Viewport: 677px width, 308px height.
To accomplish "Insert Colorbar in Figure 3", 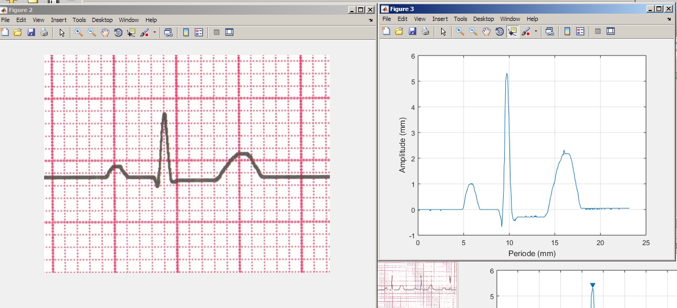I will (567, 31).
